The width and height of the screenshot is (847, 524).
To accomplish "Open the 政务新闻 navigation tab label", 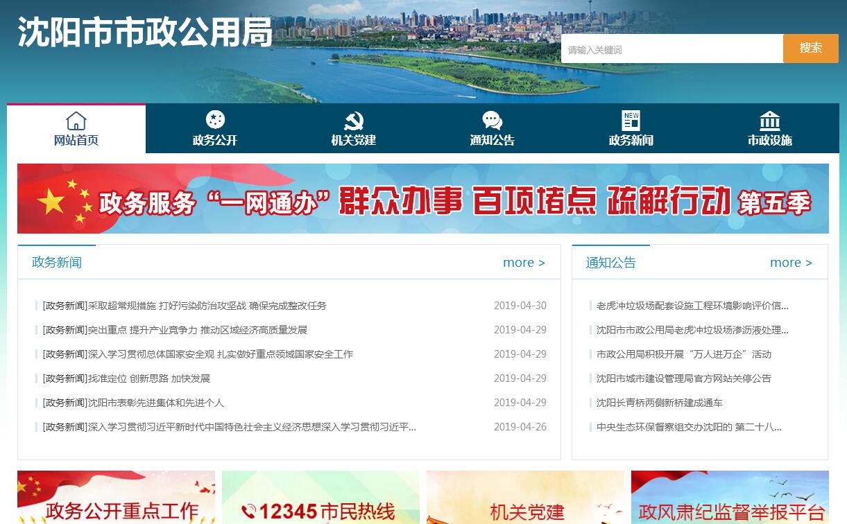I will [x=631, y=140].
